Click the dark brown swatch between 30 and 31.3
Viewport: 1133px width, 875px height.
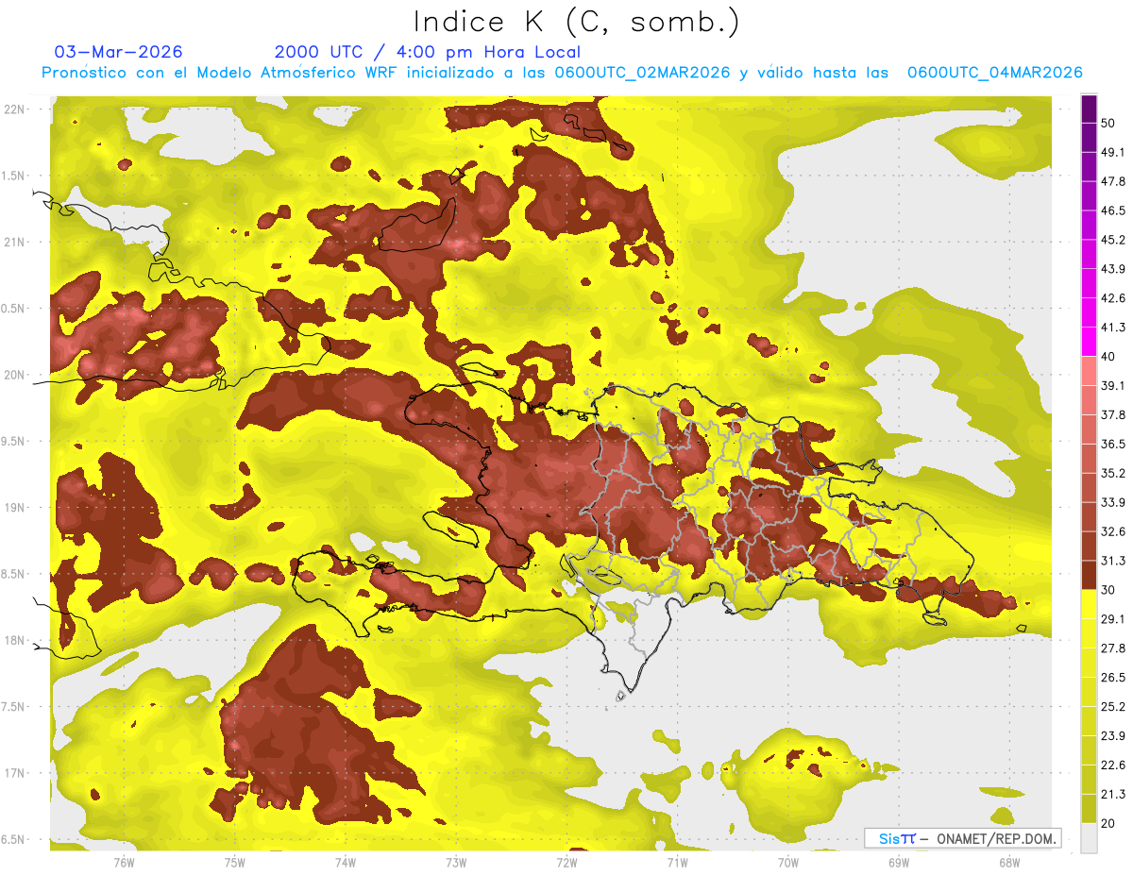1089,575
